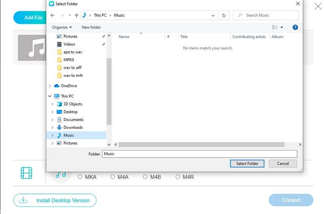Click the video format film strip icon
324x214 pixels.
[x=26, y=173]
